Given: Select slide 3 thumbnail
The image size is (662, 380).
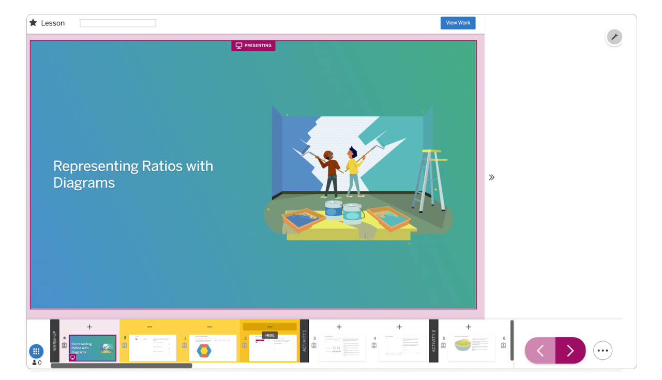Looking at the screenshot, I should pos(342,348).
